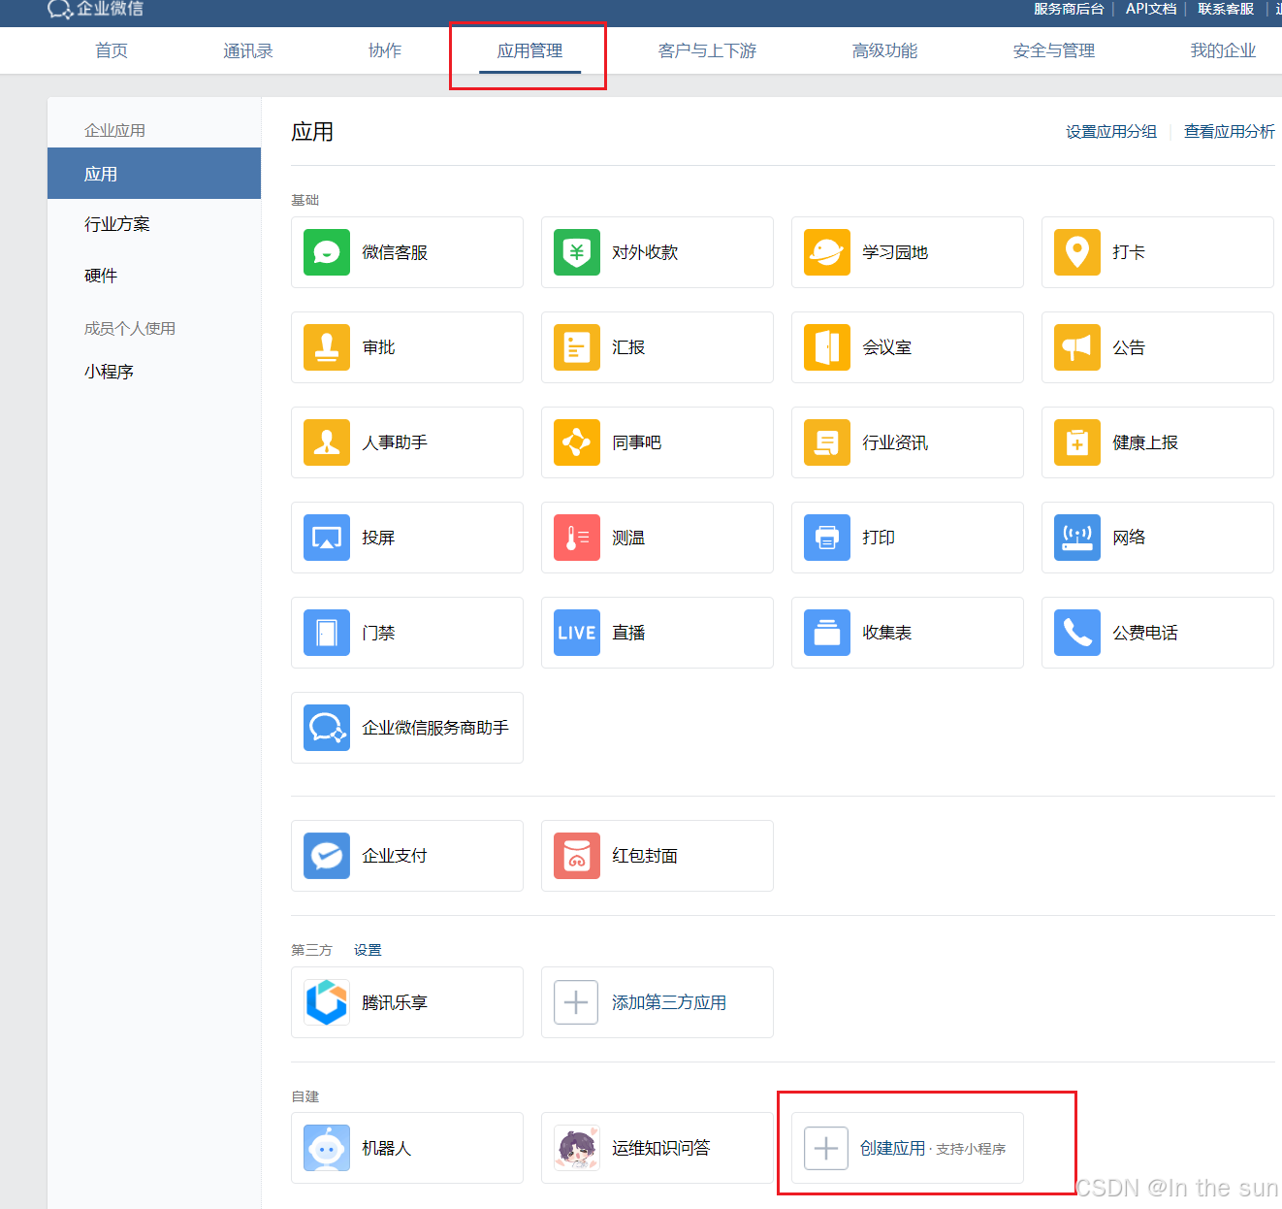This screenshot has width=1282, height=1209.
Task: Open the 门禁 door access icon
Action: [327, 633]
